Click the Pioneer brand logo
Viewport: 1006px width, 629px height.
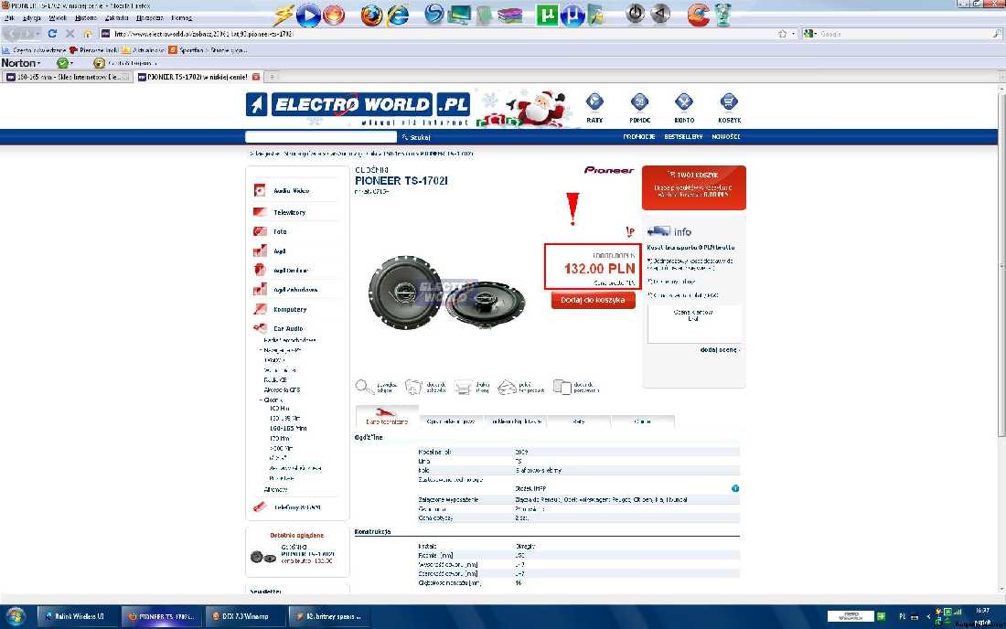coord(609,170)
